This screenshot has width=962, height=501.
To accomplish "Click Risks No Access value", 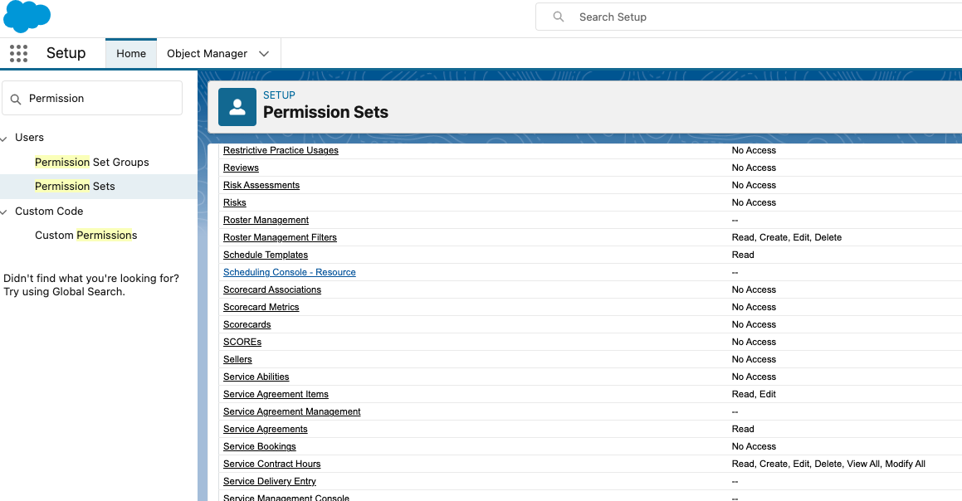I will [754, 202].
